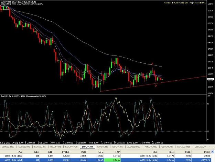Click the green highlighted 135.50 take profit cell

pyautogui.click(x=112, y=160)
